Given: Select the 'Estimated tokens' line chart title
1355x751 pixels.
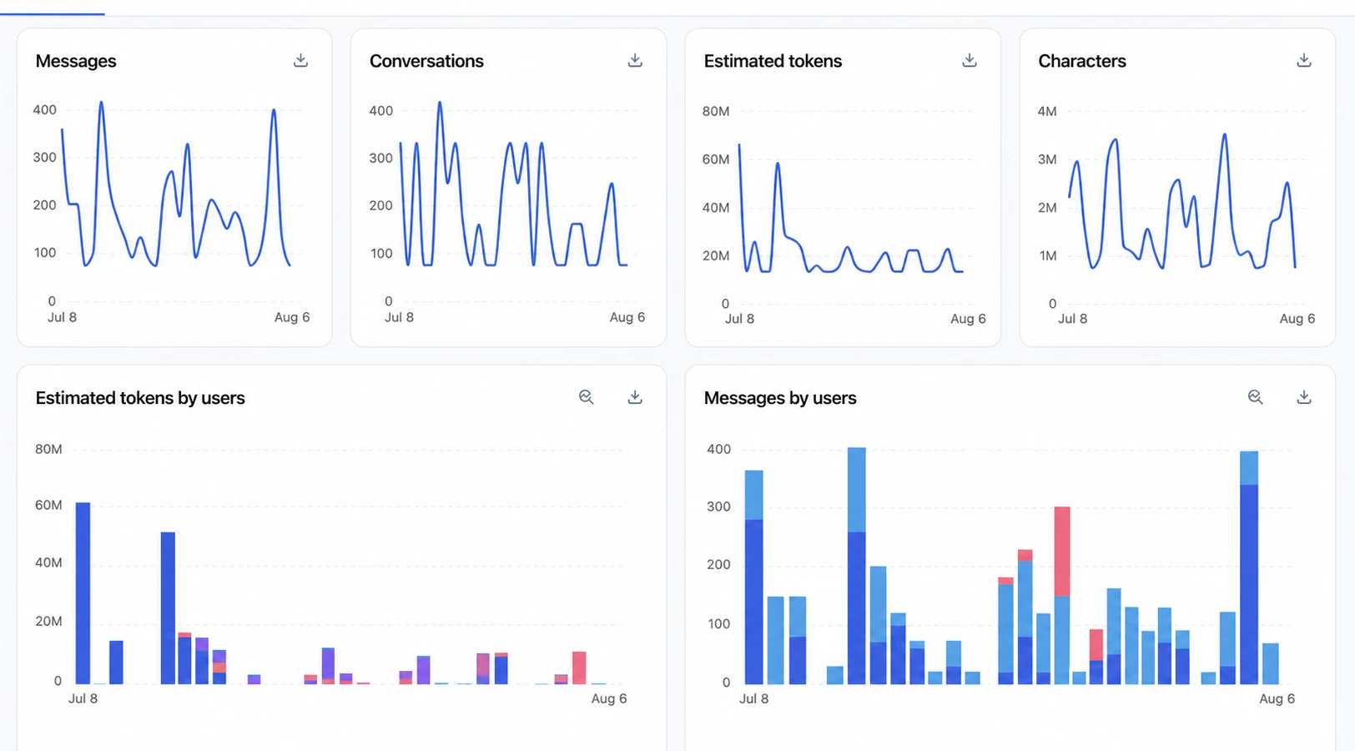Looking at the screenshot, I should [x=773, y=61].
